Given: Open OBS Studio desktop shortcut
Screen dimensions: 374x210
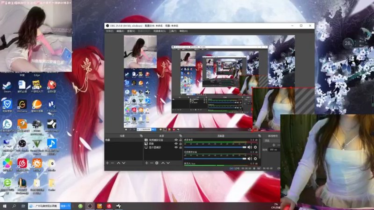Looking at the screenshot, I should [x=22, y=146].
